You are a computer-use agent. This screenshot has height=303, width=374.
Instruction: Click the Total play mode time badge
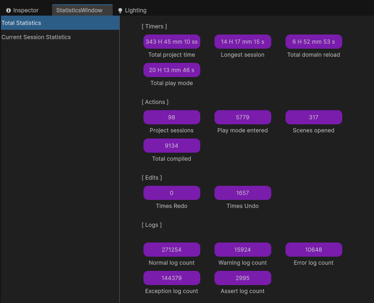pos(171,70)
